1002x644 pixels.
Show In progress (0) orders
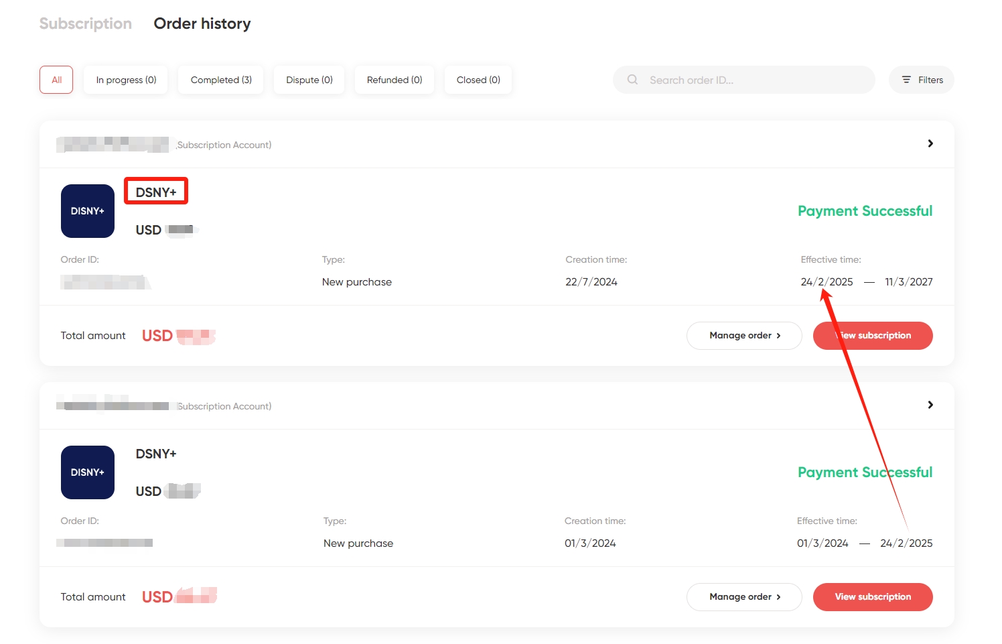(126, 80)
